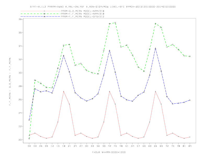
Task: Click the x-axis tick label 30
Action: (87, 146)
